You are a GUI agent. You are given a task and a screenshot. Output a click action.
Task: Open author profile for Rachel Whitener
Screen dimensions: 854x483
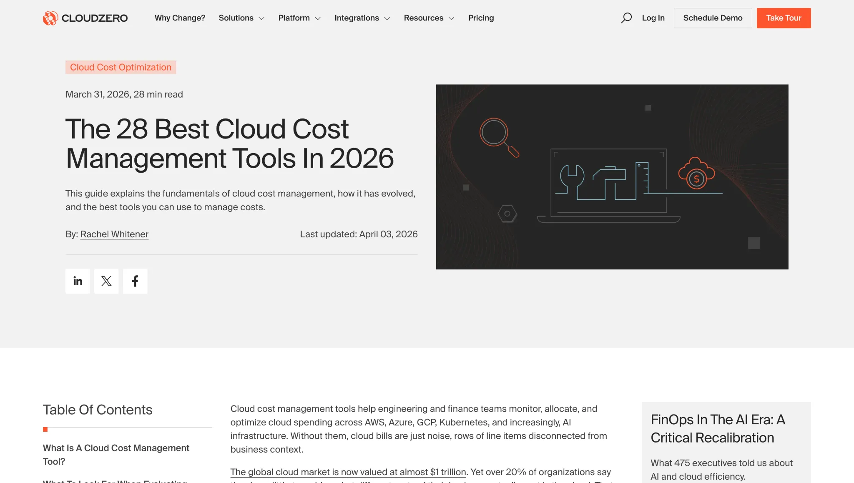(x=114, y=234)
